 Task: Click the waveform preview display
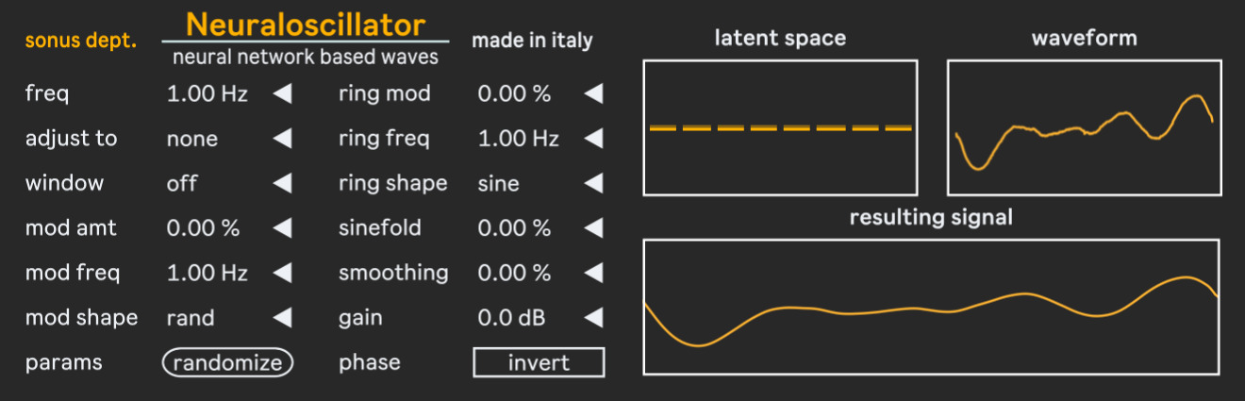pyautogui.click(x=1084, y=127)
